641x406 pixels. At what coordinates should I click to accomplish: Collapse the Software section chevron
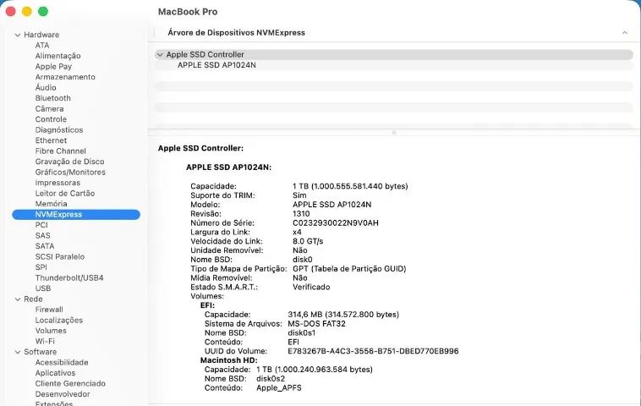click(x=18, y=352)
